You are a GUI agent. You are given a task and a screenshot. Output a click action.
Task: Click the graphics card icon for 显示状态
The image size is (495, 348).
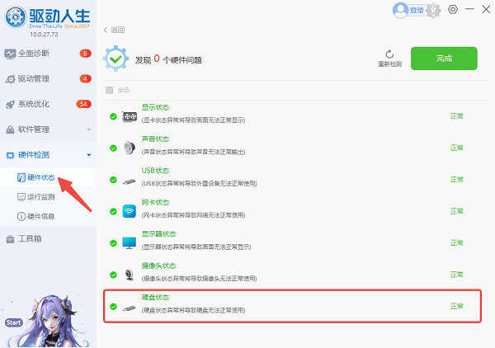[x=130, y=117]
